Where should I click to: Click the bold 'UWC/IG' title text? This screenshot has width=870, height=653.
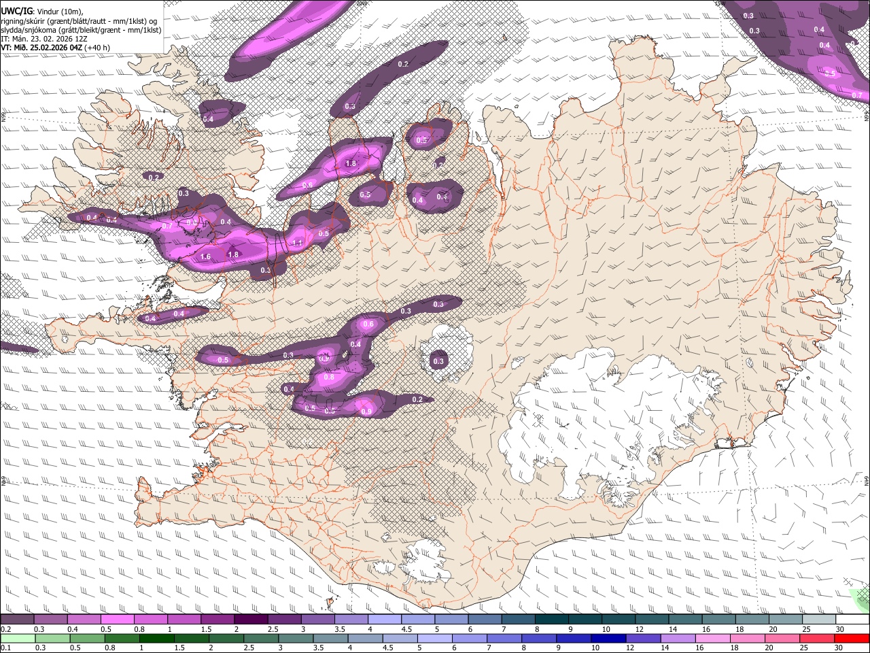16,11
